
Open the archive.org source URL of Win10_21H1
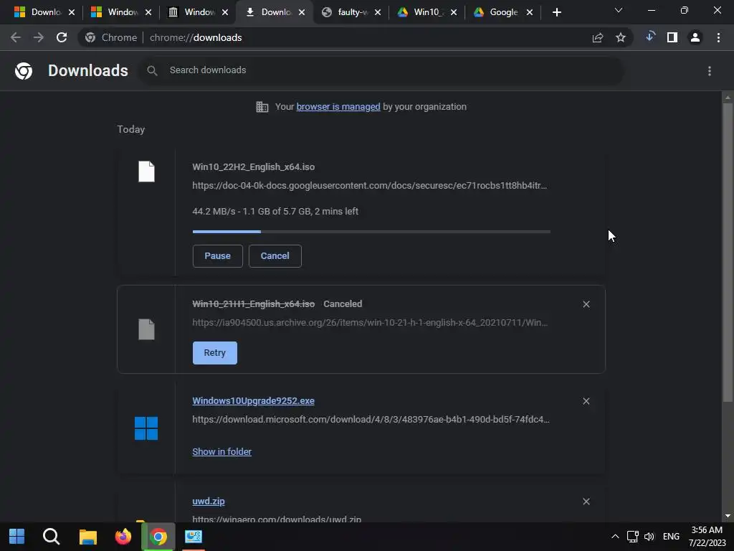(370, 322)
